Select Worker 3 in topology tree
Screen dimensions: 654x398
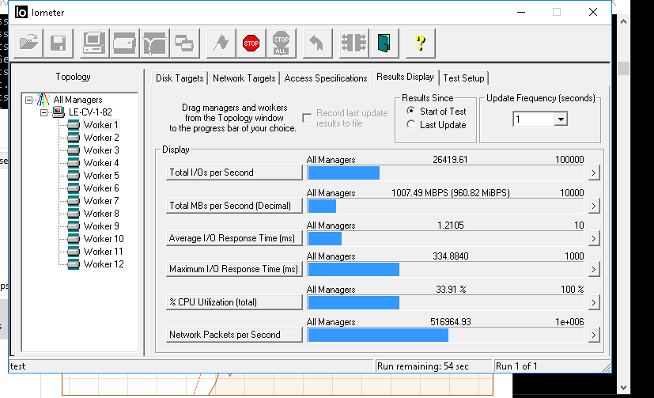click(101, 150)
